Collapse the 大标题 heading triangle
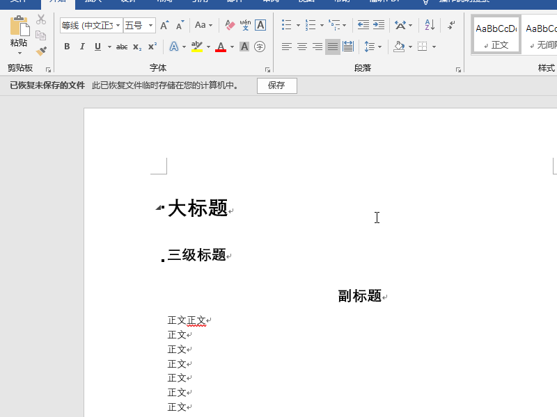Screen dimensions: 557x417 point(158,208)
